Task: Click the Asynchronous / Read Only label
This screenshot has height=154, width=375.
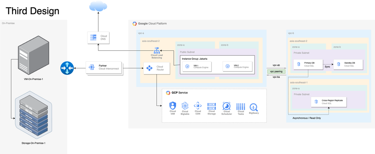Action: click(307, 118)
